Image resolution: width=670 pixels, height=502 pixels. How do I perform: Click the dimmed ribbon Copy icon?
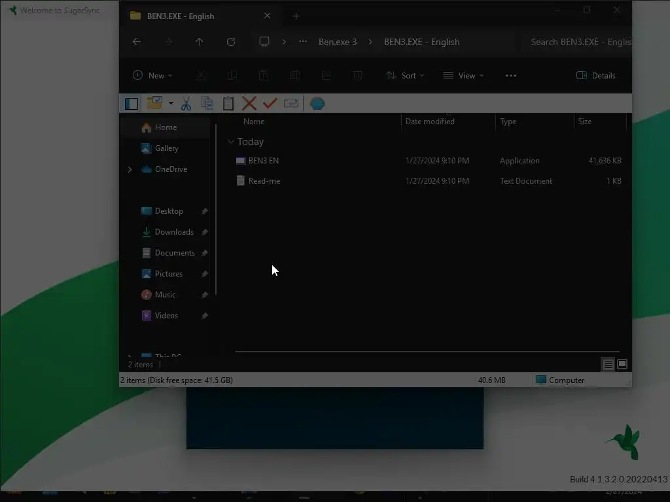pos(232,76)
